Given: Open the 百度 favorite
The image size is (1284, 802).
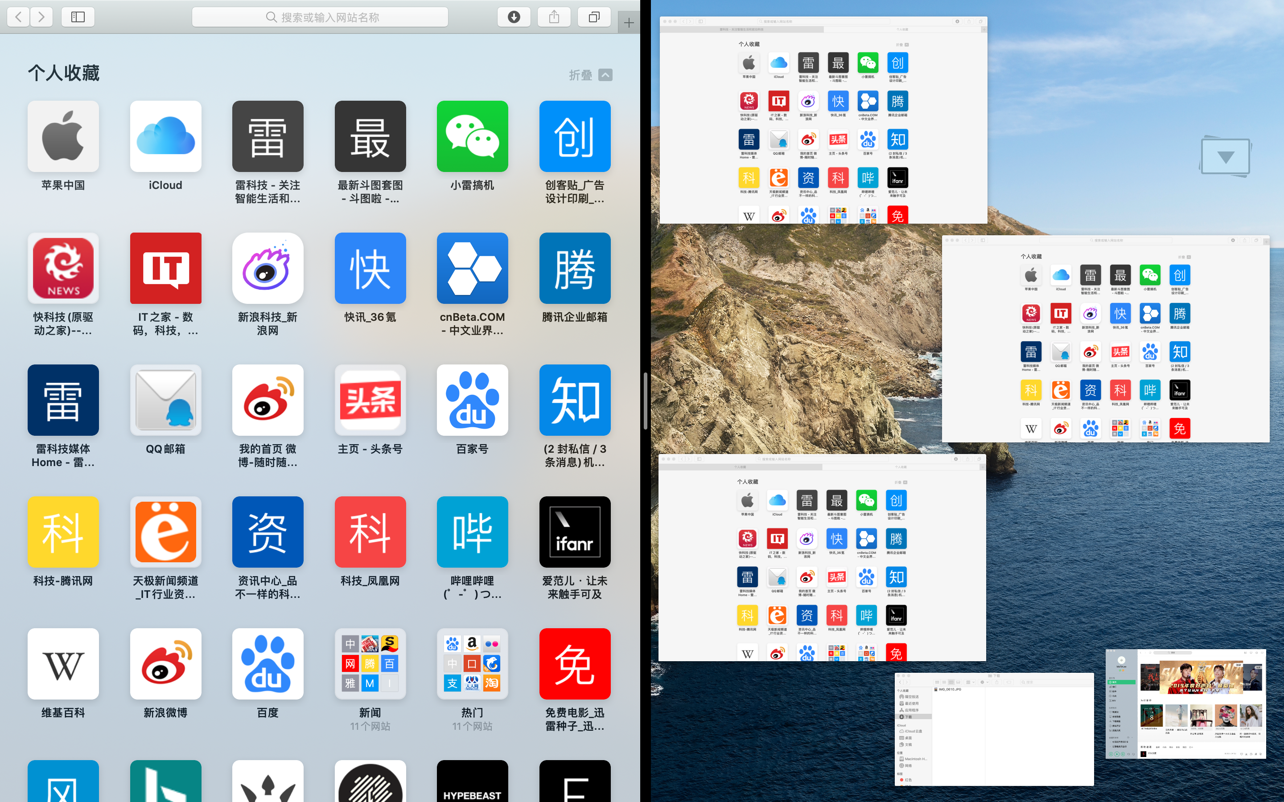Looking at the screenshot, I should pos(268,664).
